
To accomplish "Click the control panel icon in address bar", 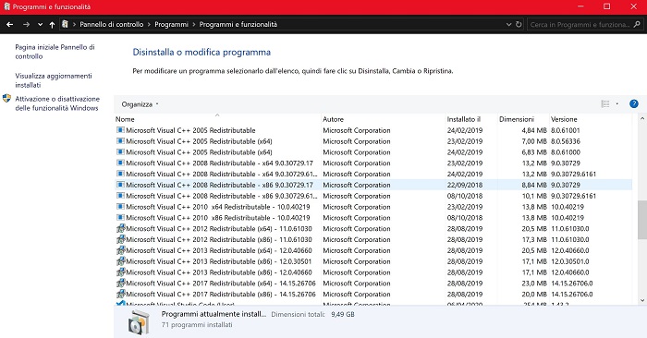I will 65,24.
